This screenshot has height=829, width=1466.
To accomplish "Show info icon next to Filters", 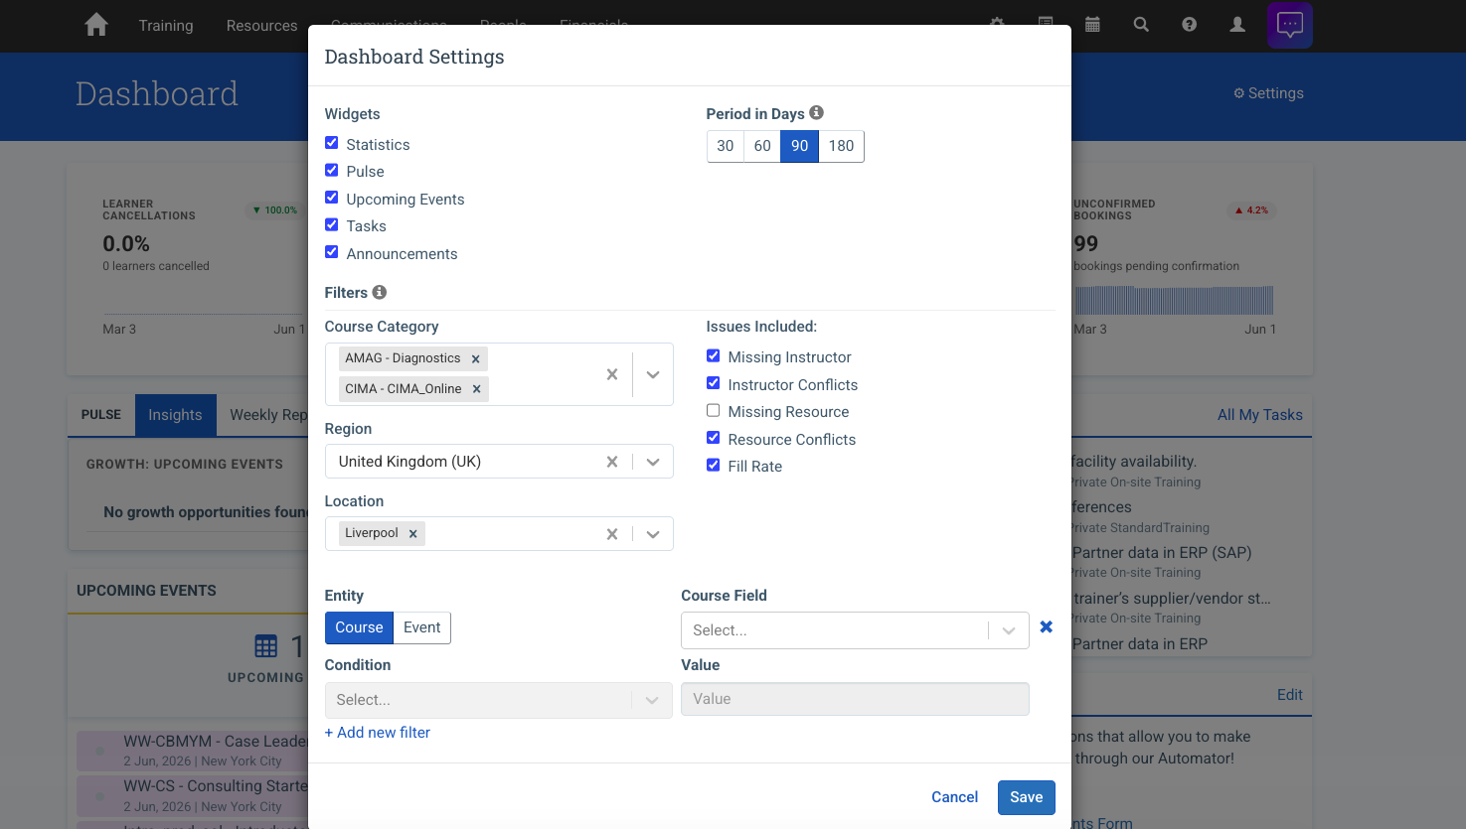I will [379, 292].
